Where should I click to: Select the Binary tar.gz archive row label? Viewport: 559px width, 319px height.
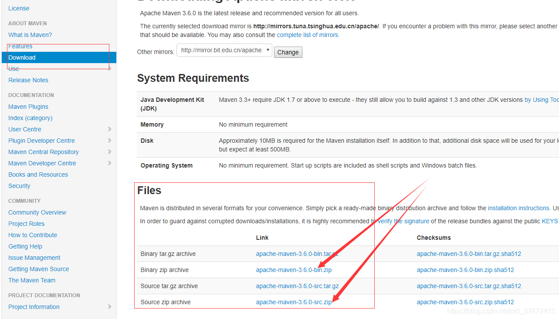[x=168, y=254]
